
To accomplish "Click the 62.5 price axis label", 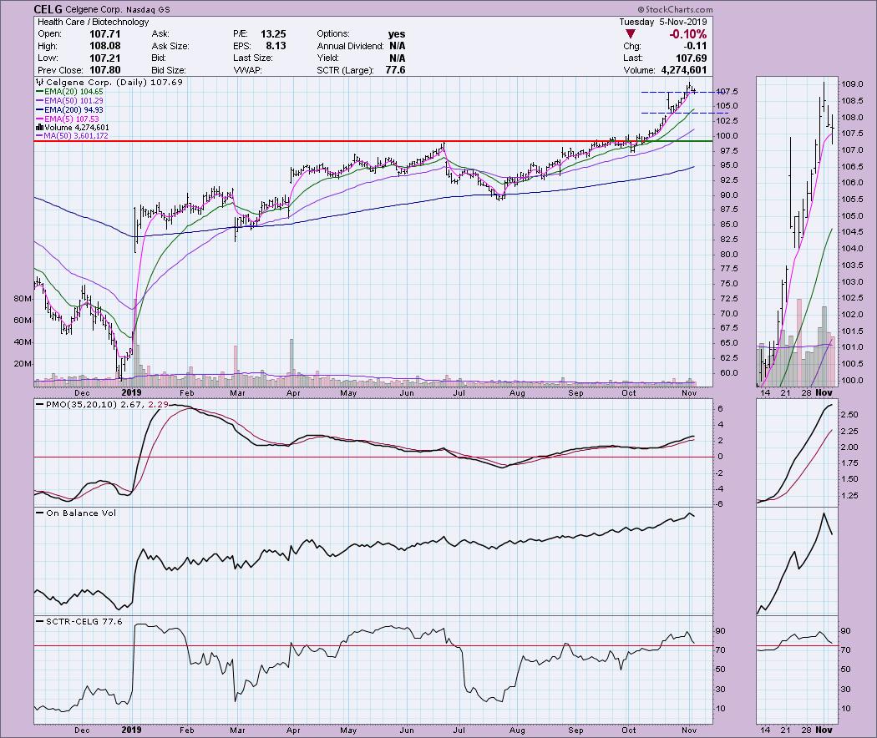I will (x=727, y=358).
